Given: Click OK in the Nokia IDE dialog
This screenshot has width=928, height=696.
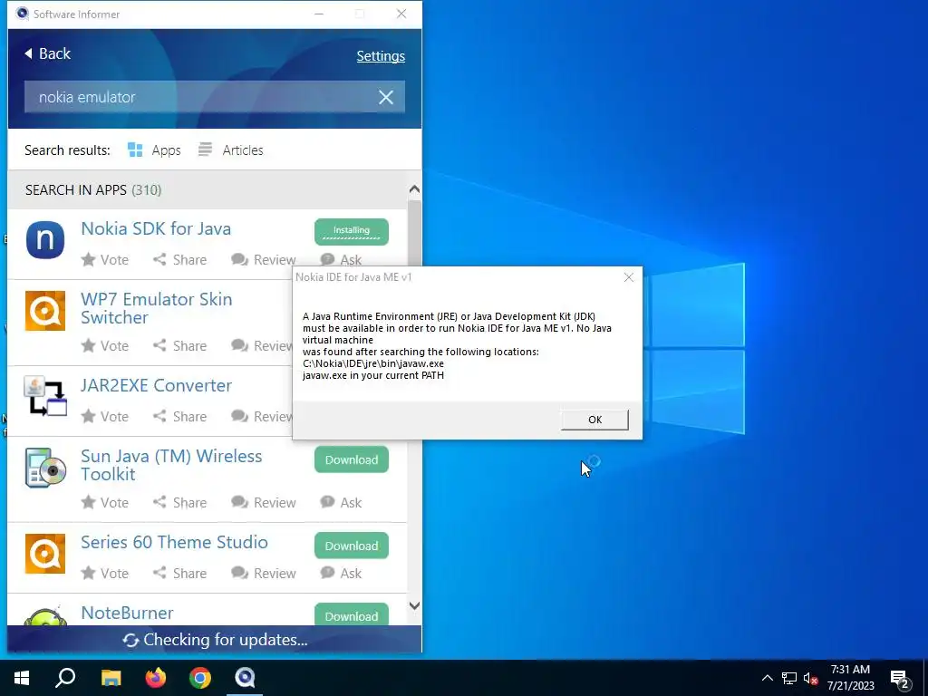Looking at the screenshot, I should point(594,420).
